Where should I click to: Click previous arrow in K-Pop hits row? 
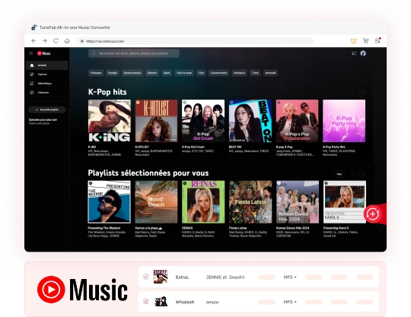point(352,94)
